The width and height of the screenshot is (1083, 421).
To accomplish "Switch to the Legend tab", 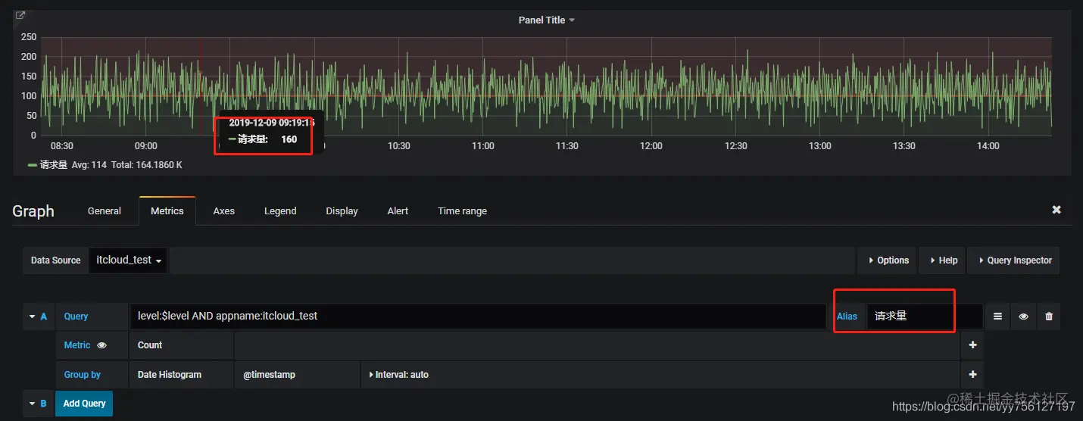I will click(x=280, y=211).
